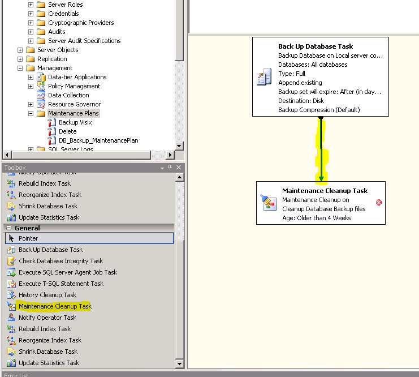Expand the Audits folder node

[31, 32]
